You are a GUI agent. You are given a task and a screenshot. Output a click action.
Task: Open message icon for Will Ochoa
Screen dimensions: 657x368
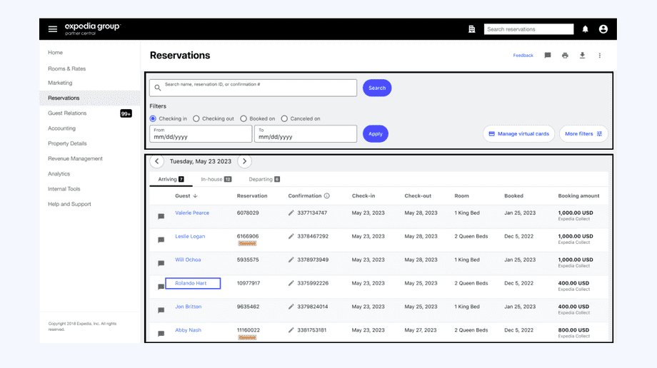click(x=161, y=263)
